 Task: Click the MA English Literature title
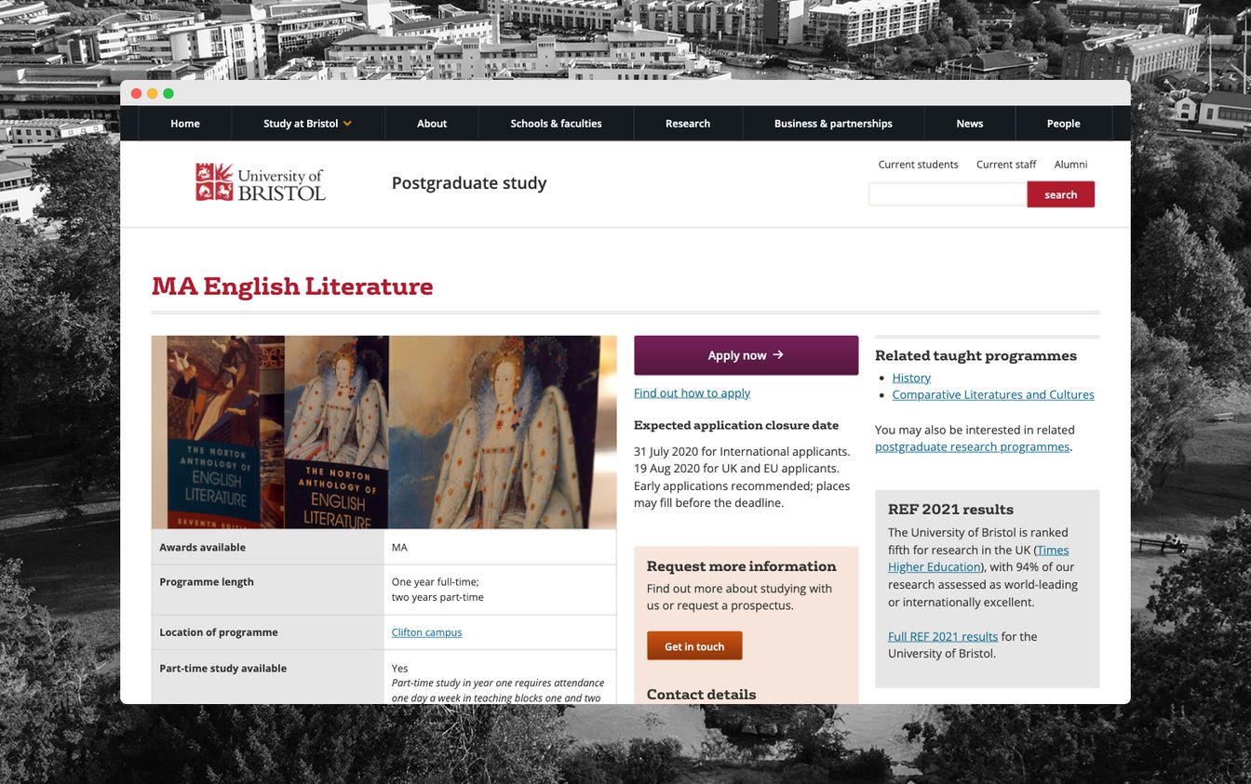pyautogui.click(x=292, y=286)
